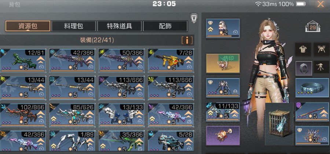The image size is (330, 154).
Task: Click the V shield badge icon
Action: (x=194, y=18)
